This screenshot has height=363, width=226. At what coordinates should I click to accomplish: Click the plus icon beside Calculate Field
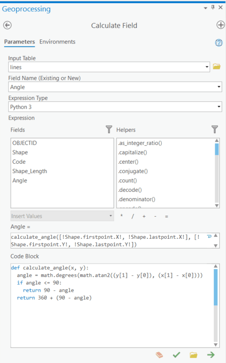[x=220, y=25]
